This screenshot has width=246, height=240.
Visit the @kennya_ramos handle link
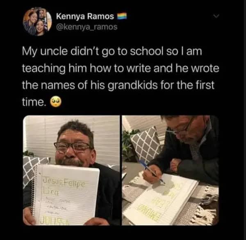87,27
